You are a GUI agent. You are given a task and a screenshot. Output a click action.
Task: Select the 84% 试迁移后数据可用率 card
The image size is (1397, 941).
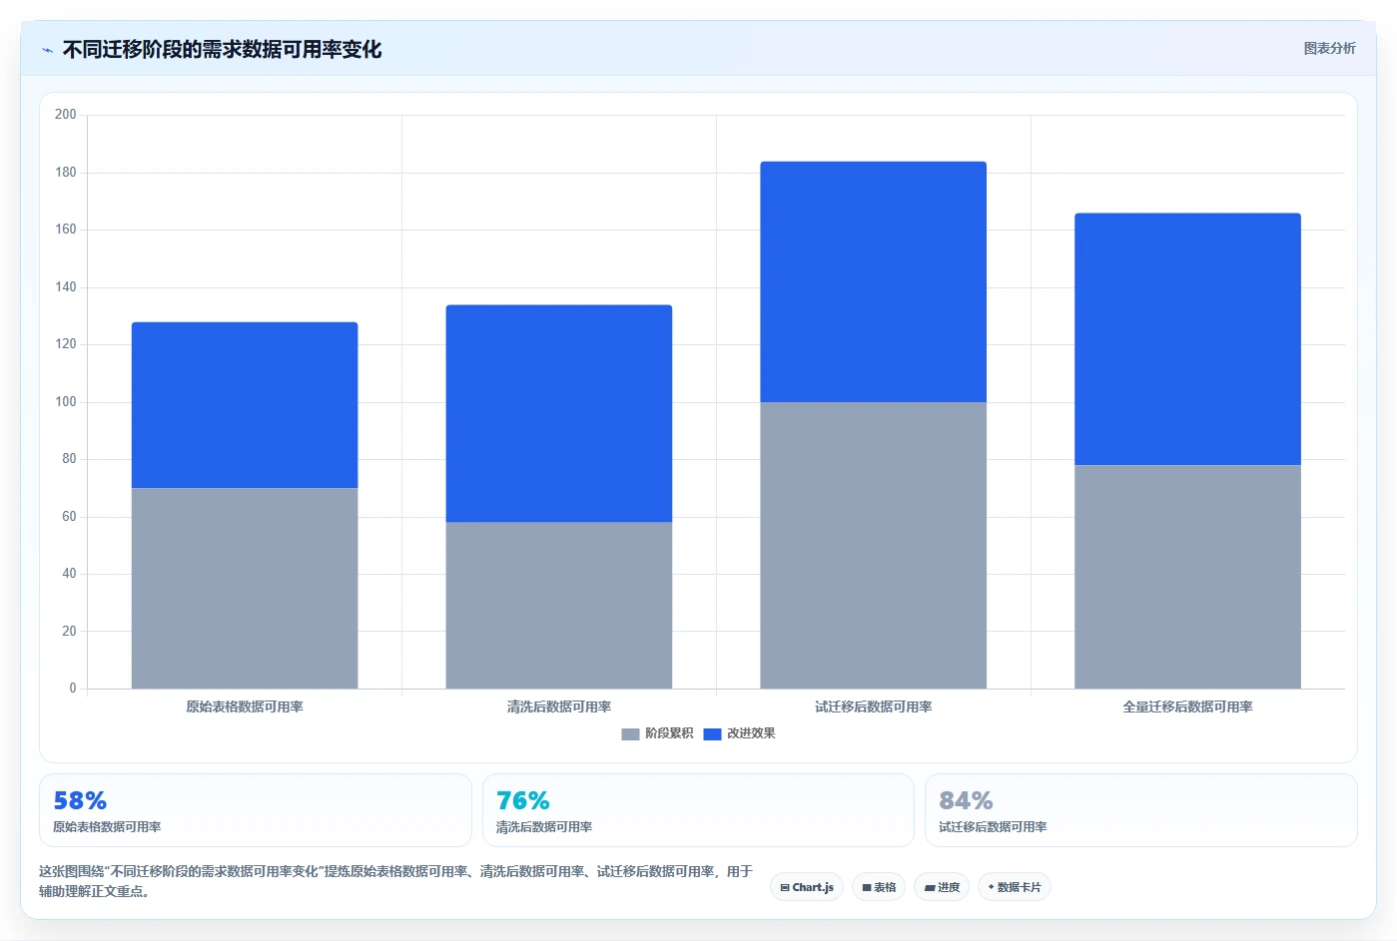click(1141, 810)
